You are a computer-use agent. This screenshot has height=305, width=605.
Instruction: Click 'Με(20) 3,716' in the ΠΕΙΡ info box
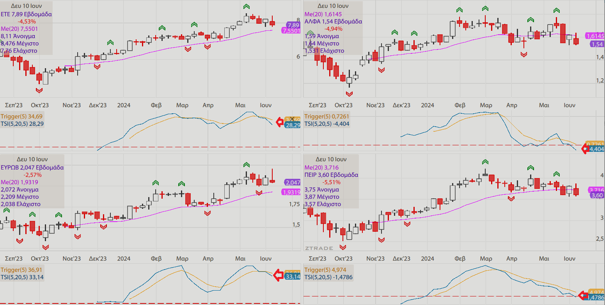tap(322, 167)
